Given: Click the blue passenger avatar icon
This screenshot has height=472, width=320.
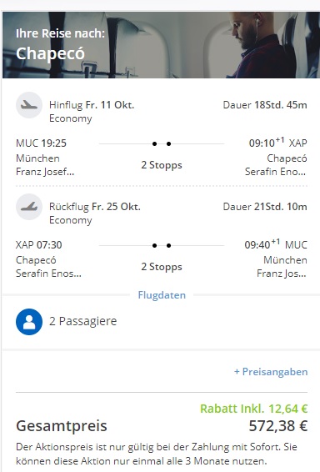Looking at the screenshot, I should coord(29,322).
